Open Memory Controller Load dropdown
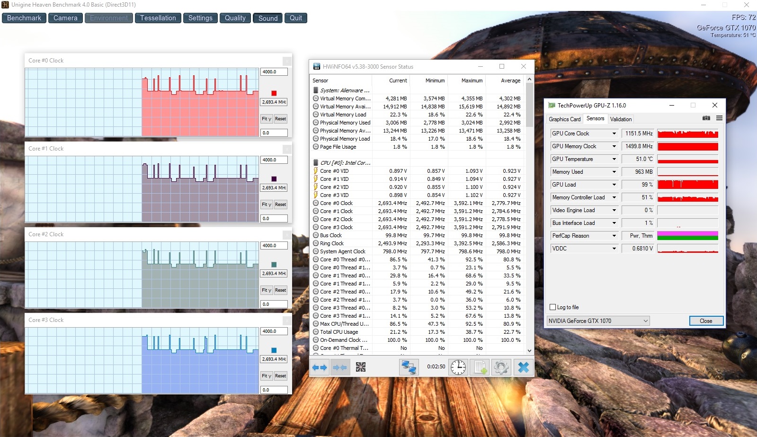The width and height of the screenshot is (757, 437). click(614, 197)
